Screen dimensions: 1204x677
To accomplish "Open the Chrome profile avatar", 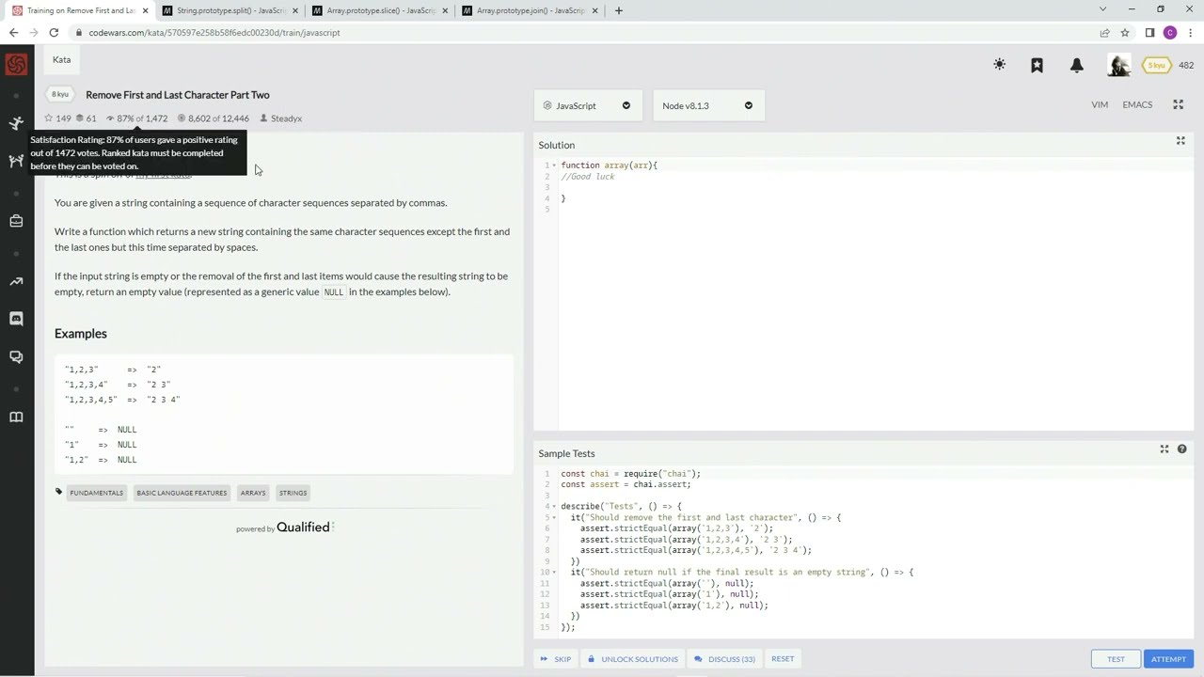I will (1170, 32).
